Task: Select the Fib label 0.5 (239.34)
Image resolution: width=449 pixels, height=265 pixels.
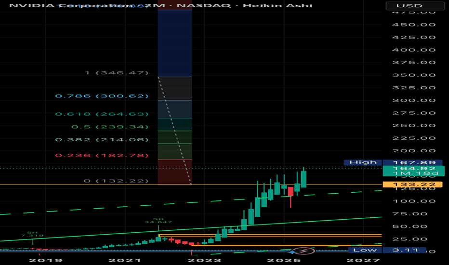Action: (x=110, y=127)
